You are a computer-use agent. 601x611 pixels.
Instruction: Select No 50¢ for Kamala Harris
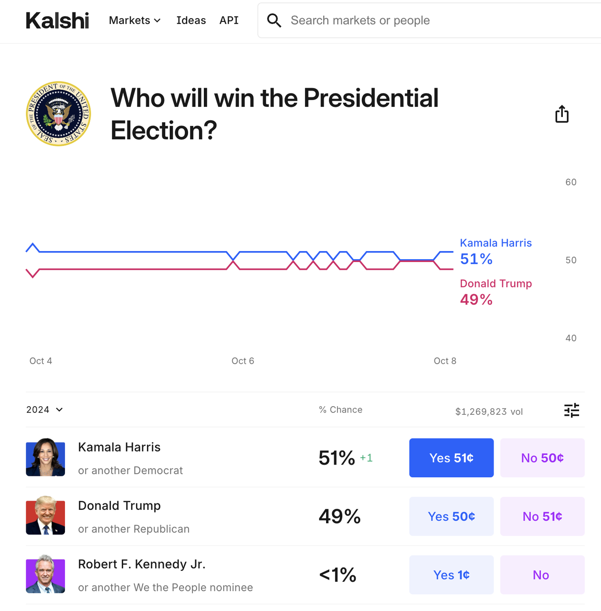tap(542, 458)
